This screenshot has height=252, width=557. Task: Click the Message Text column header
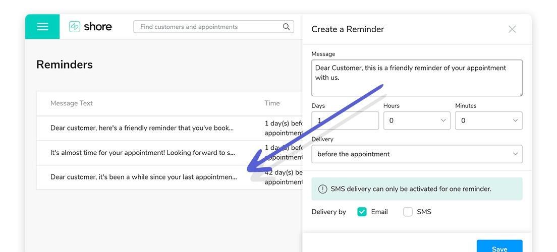pos(72,103)
